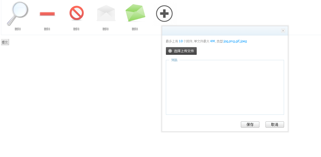Click inside the empty 列表 file list area

225,88
